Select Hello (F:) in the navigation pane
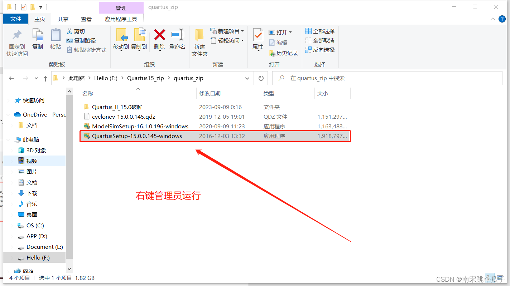 (x=38, y=258)
